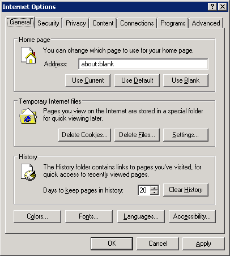
Task: Open the Accessibility options
Action: click(192, 216)
